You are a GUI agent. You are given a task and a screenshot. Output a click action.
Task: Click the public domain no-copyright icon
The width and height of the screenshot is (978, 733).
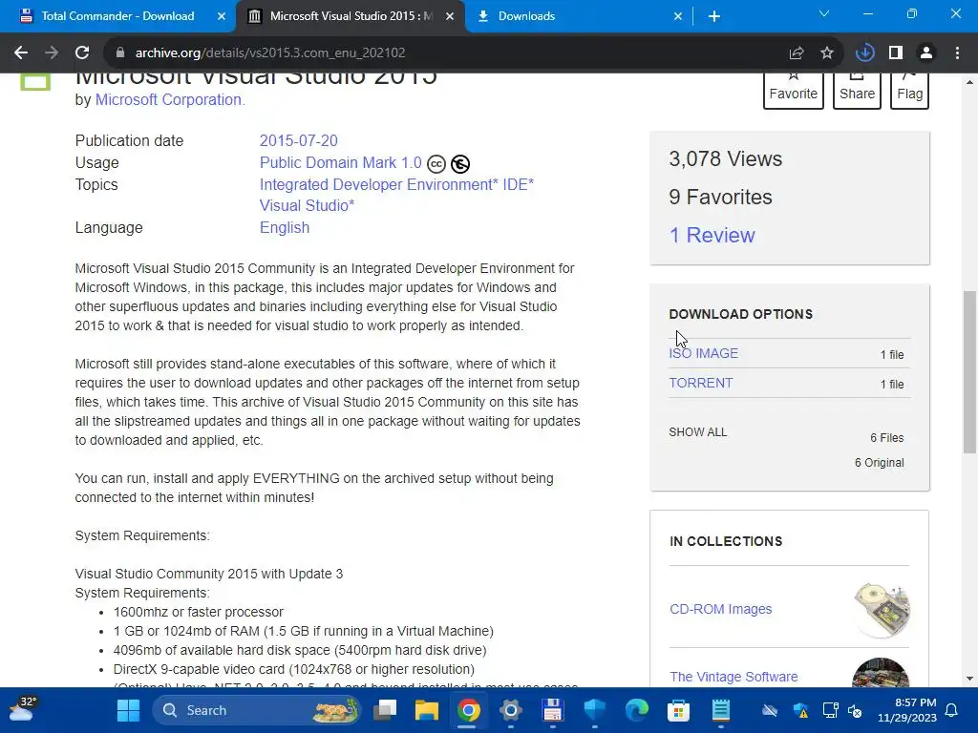coord(460,164)
